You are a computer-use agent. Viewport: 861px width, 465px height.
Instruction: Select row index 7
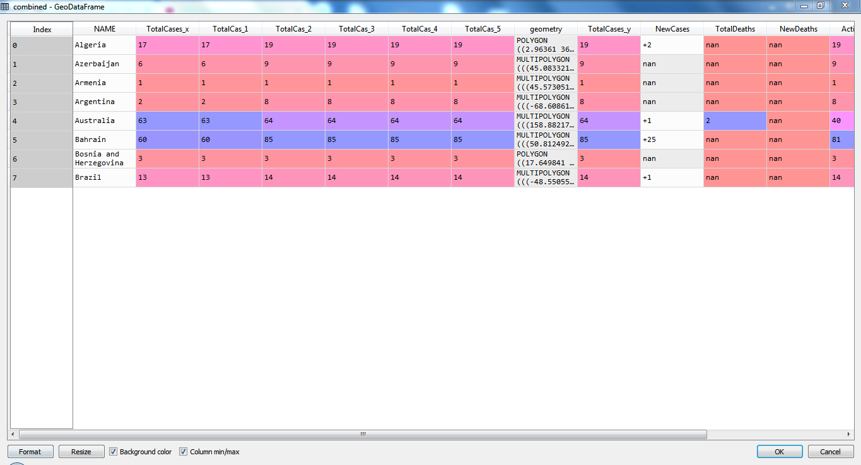tap(42, 178)
